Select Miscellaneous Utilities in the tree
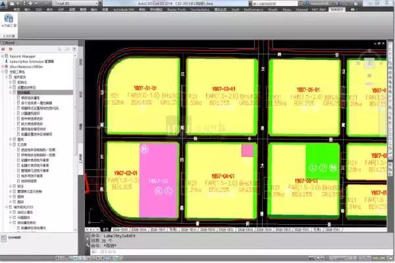The height and width of the screenshot is (263, 395). tap(28, 68)
